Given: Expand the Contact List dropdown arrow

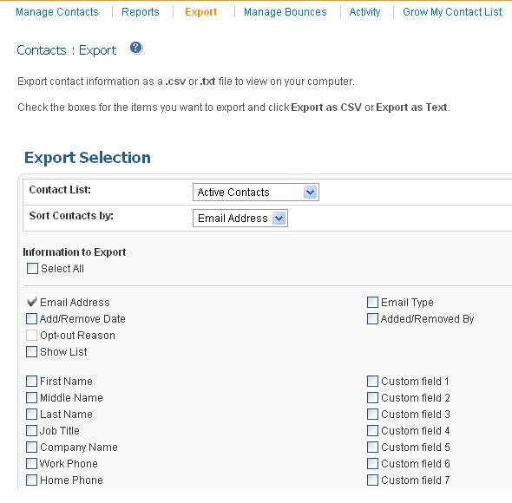Looking at the screenshot, I should pos(310,193).
